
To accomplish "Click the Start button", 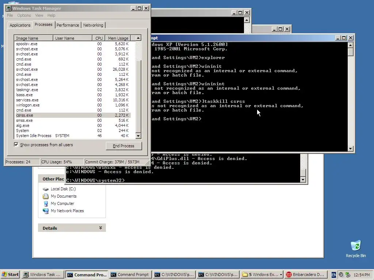I will coord(10,275).
